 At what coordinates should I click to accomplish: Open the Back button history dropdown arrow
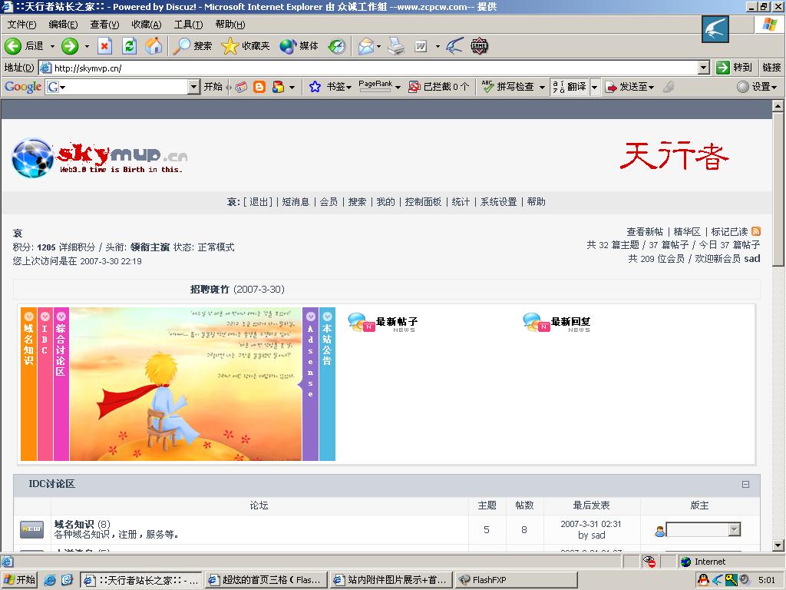[52, 46]
